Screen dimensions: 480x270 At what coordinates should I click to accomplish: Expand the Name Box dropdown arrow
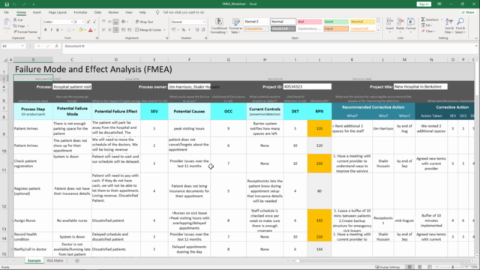(x=22, y=46)
